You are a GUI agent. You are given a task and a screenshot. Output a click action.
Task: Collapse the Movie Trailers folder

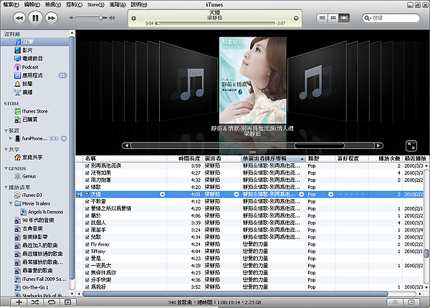(x=11, y=203)
